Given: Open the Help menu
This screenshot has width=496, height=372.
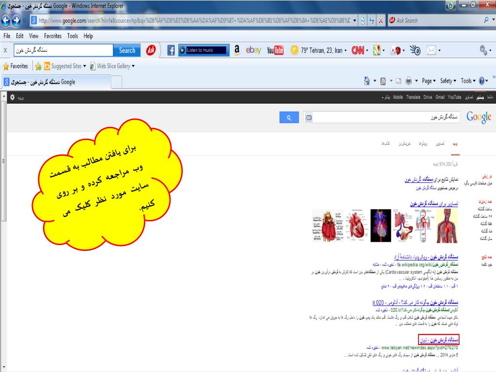Looking at the screenshot, I should click(88, 36).
